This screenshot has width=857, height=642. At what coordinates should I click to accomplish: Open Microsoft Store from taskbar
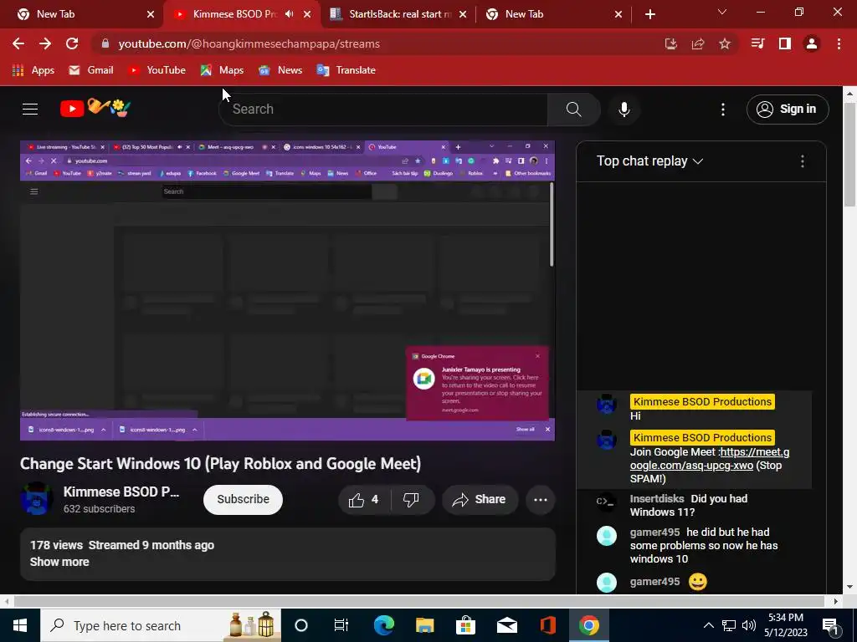point(465,625)
